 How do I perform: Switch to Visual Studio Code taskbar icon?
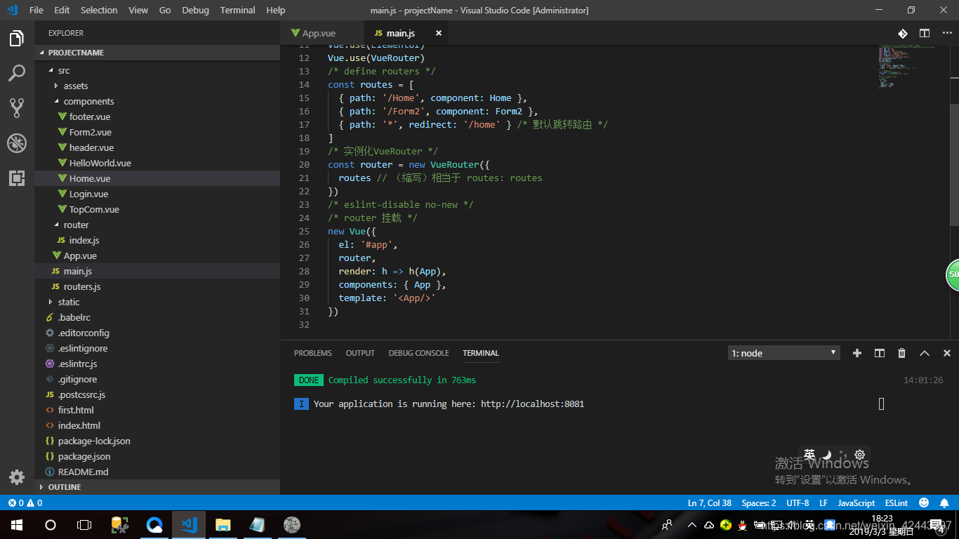(x=188, y=525)
